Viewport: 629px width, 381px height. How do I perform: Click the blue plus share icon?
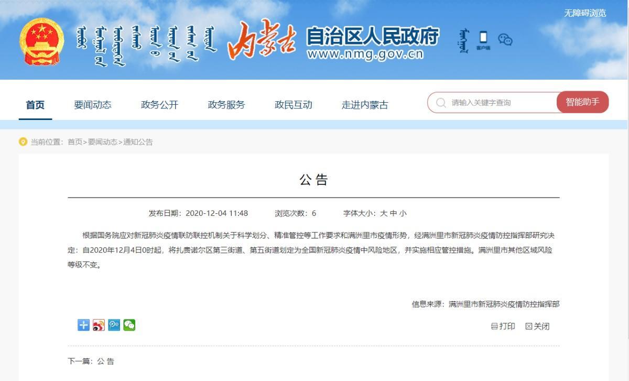83,325
